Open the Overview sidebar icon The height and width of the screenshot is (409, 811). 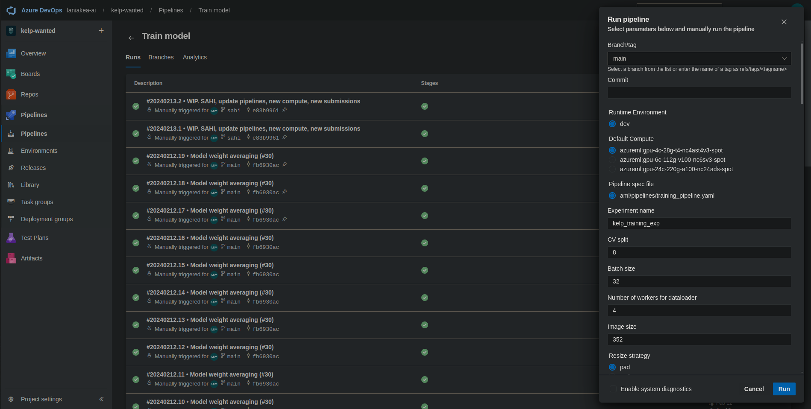tap(11, 53)
